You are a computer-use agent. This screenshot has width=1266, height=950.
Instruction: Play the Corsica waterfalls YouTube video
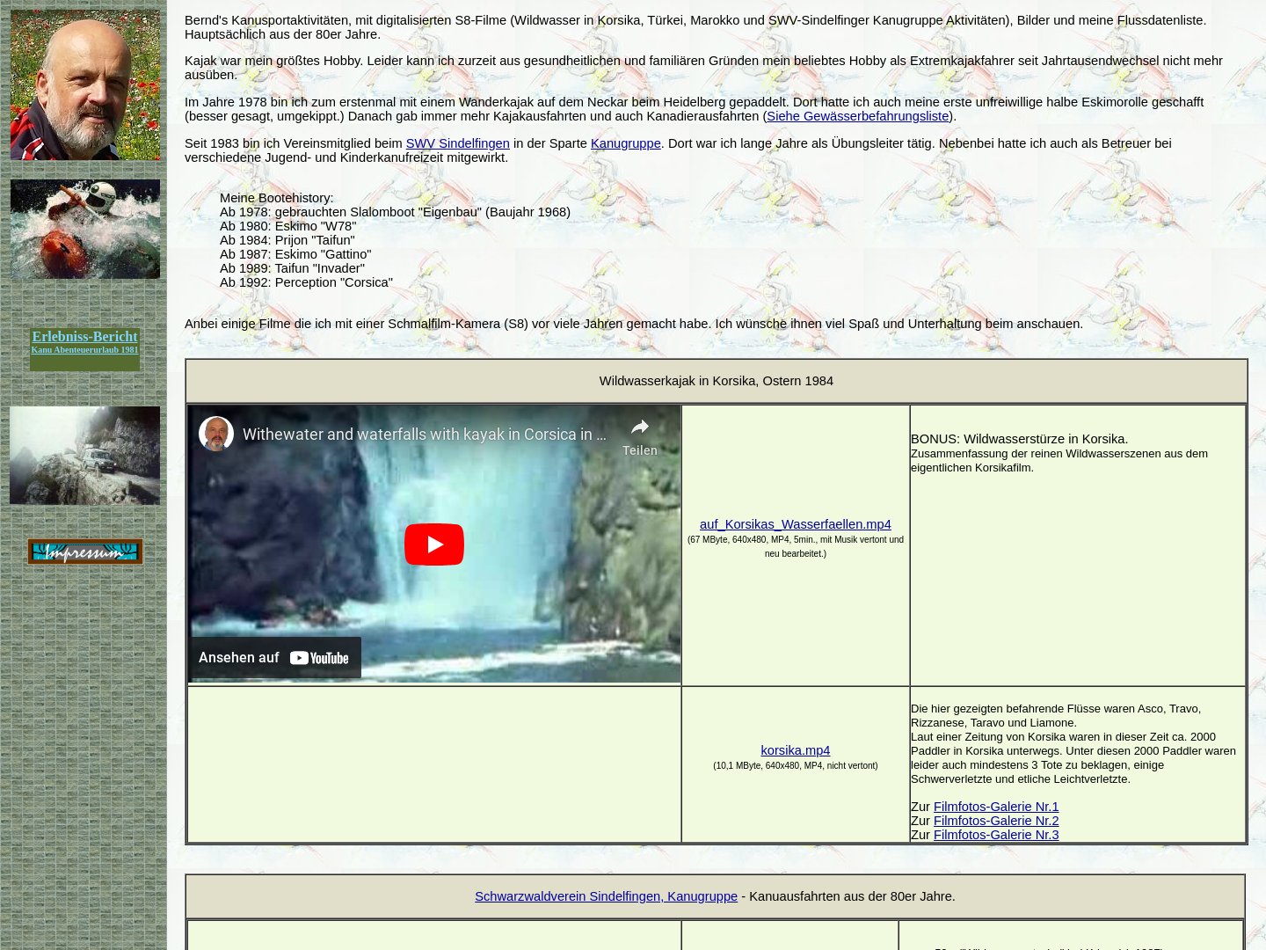tap(433, 544)
